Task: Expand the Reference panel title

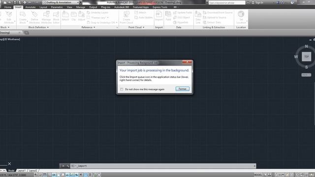Action: pos(88,28)
